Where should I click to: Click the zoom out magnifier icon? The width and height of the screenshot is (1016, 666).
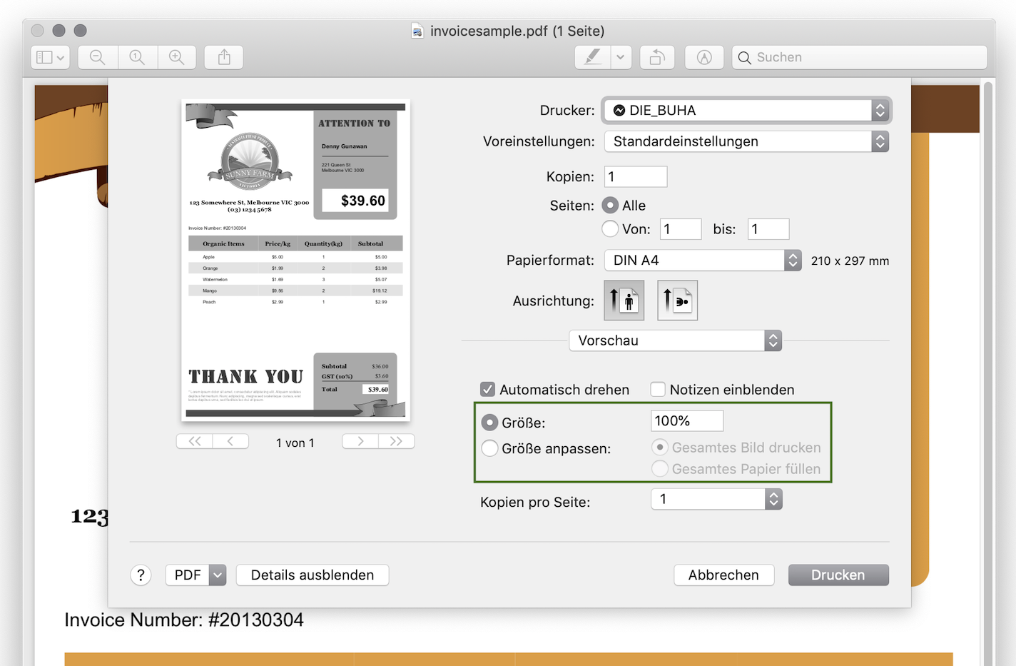[98, 57]
